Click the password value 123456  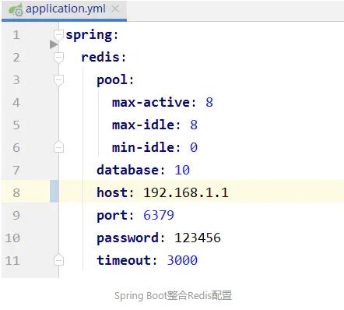pyautogui.click(x=198, y=238)
